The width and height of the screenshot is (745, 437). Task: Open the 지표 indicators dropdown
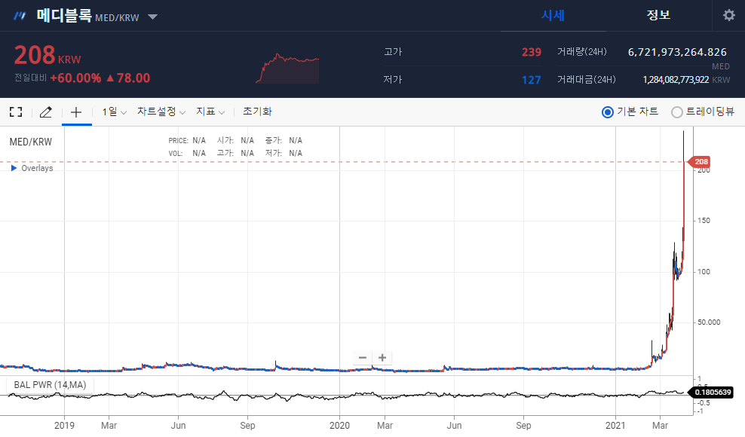tap(210, 112)
